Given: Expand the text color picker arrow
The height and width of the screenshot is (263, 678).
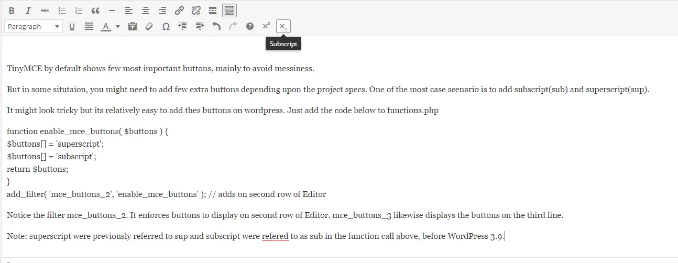Looking at the screenshot, I should click(x=118, y=26).
